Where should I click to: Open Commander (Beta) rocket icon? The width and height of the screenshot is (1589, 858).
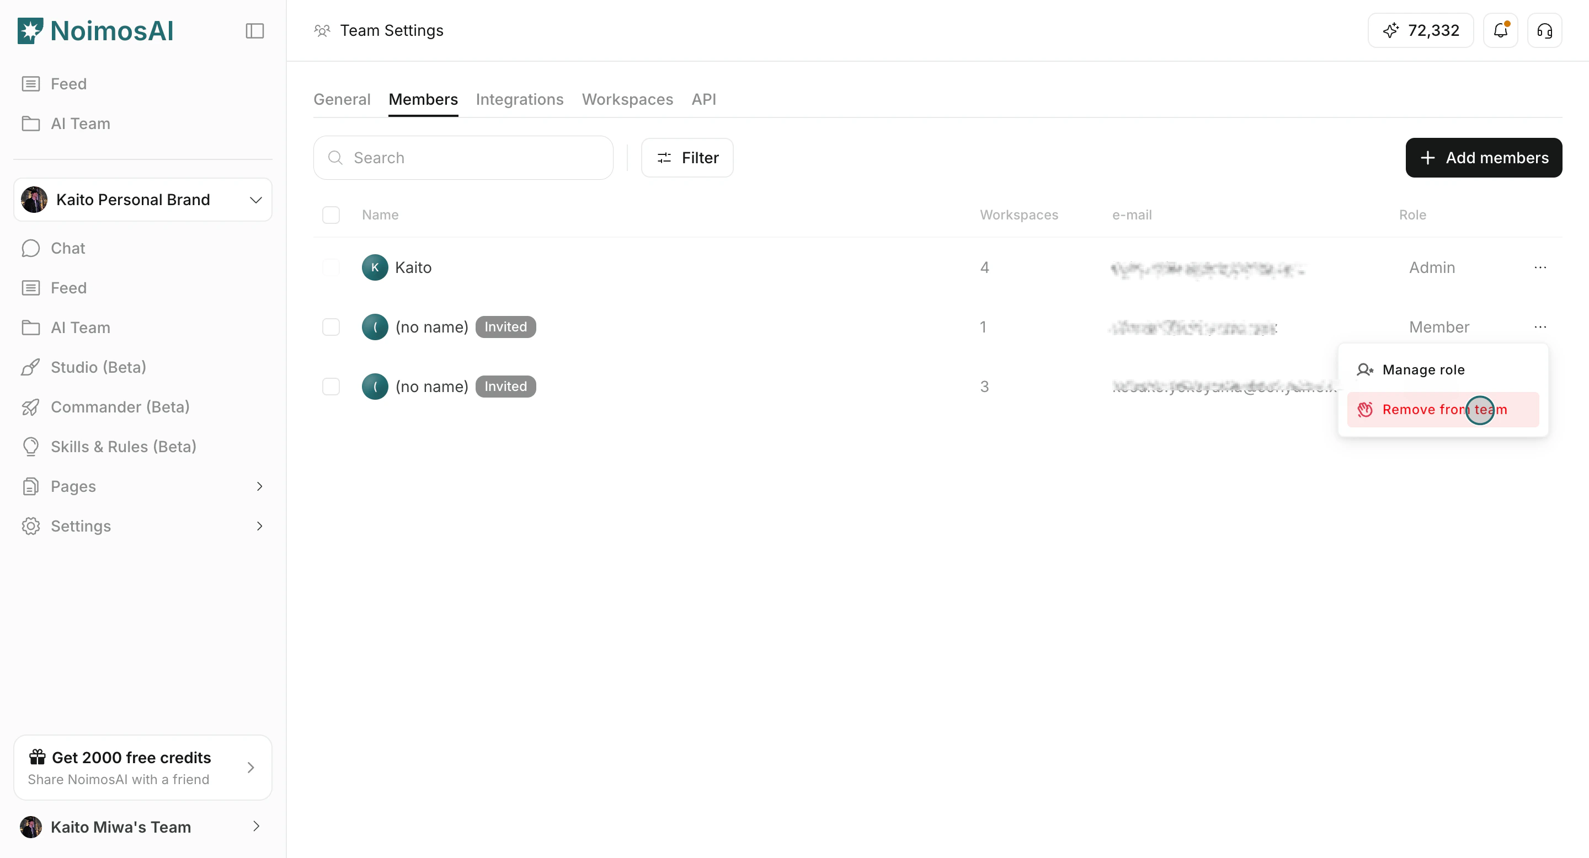[x=30, y=407]
